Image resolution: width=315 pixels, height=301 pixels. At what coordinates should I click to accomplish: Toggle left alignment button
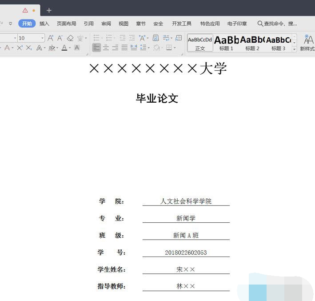(96, 48)
